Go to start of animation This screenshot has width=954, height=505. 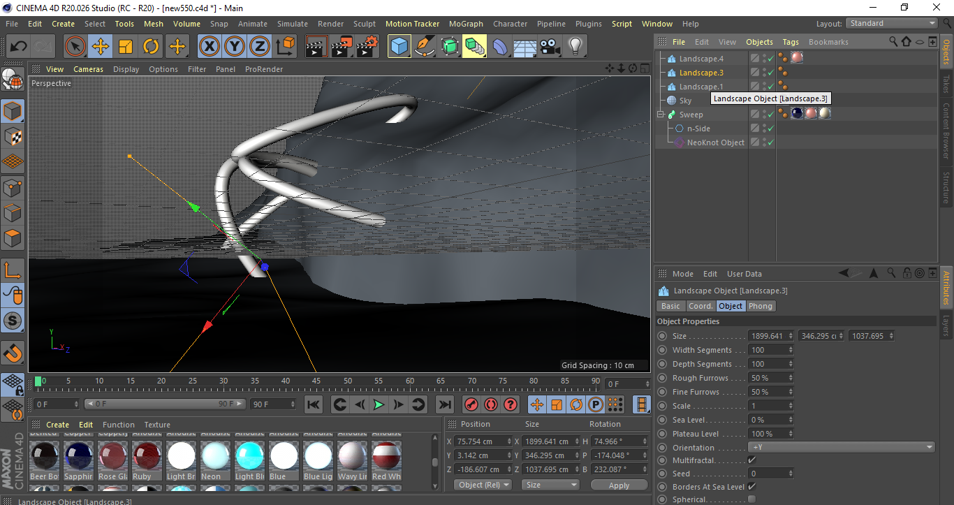tap(314, 404)
